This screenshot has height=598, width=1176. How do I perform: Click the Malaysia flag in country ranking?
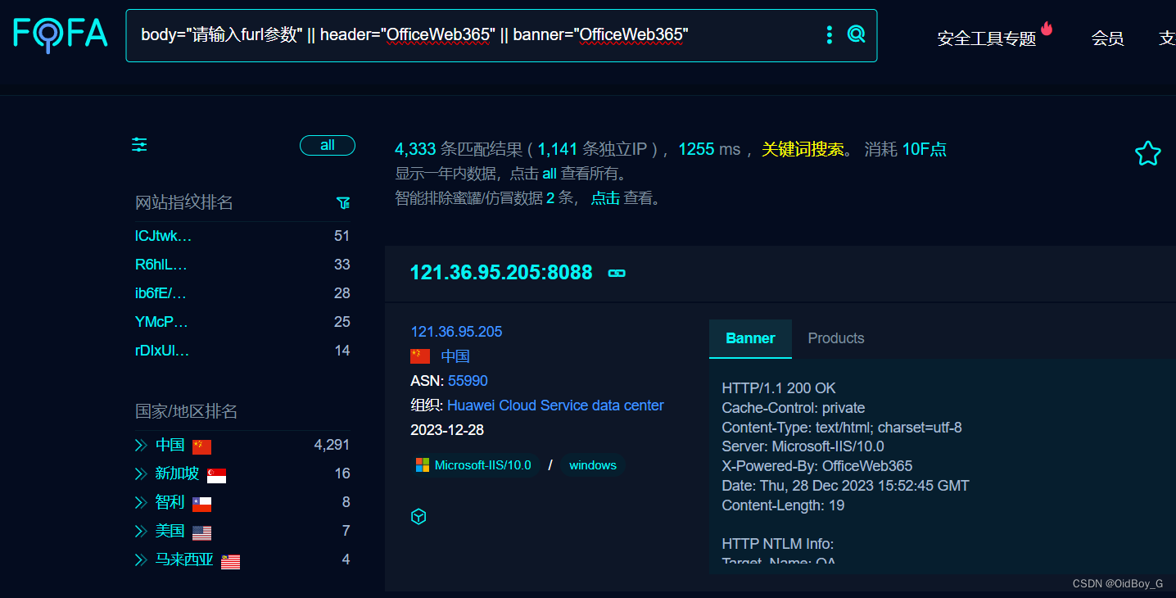tap(230, 561)
